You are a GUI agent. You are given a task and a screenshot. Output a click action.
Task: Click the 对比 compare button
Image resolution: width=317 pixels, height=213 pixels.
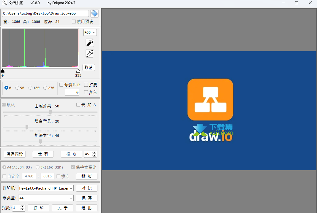coord(86,188)
